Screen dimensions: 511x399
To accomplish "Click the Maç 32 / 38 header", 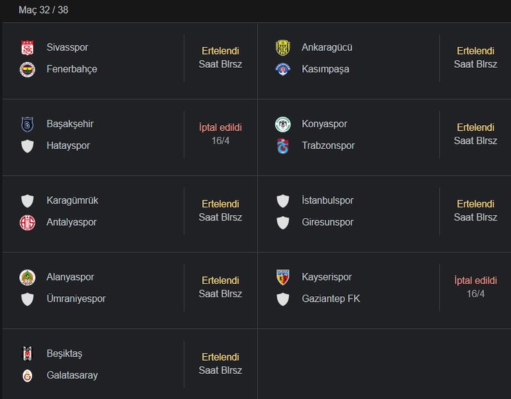I will click(x=43, y=10).
